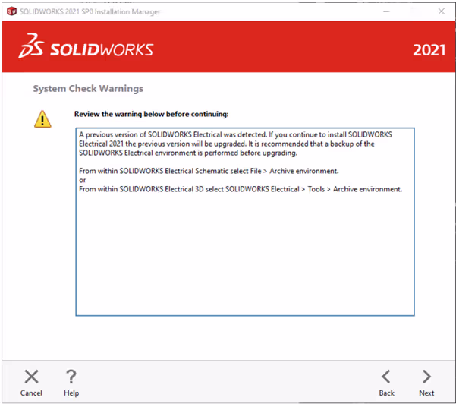Click the title 'SOLIDWORKS 2021 SP0 Installation Manager'
The width and height of the screenshot is (456, 404).
(90, 11)
